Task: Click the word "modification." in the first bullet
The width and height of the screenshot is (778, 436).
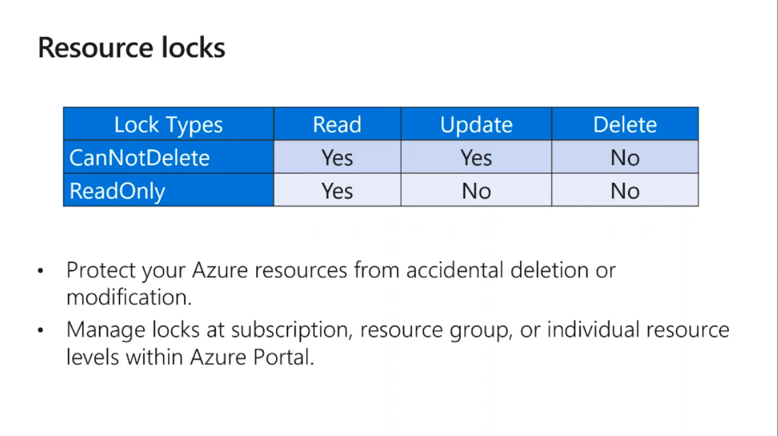Action: 128,297
